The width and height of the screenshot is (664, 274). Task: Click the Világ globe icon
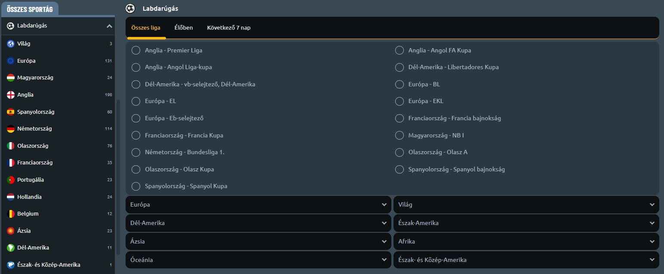(11, 44)
